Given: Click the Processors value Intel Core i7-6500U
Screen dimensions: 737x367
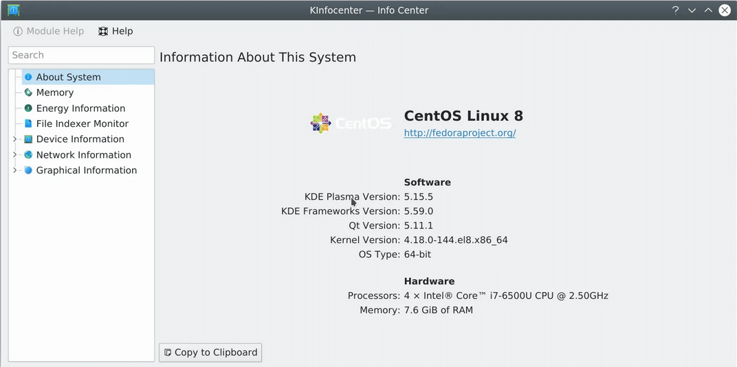Looking at the screenshot, I should tap(506, 296).
